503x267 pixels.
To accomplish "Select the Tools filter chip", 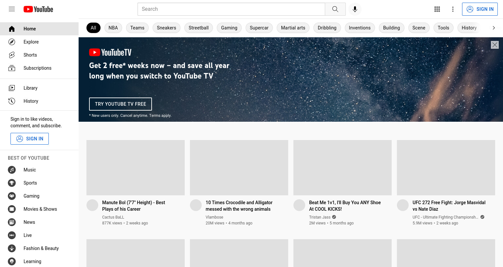I will coord(443,28).
